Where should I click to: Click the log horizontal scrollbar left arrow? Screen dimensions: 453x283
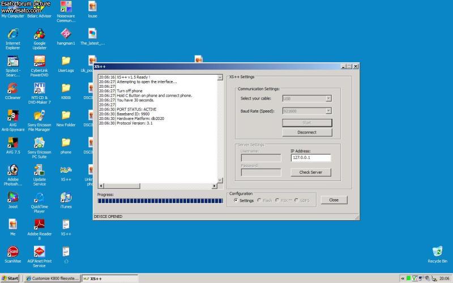[101, 186]
